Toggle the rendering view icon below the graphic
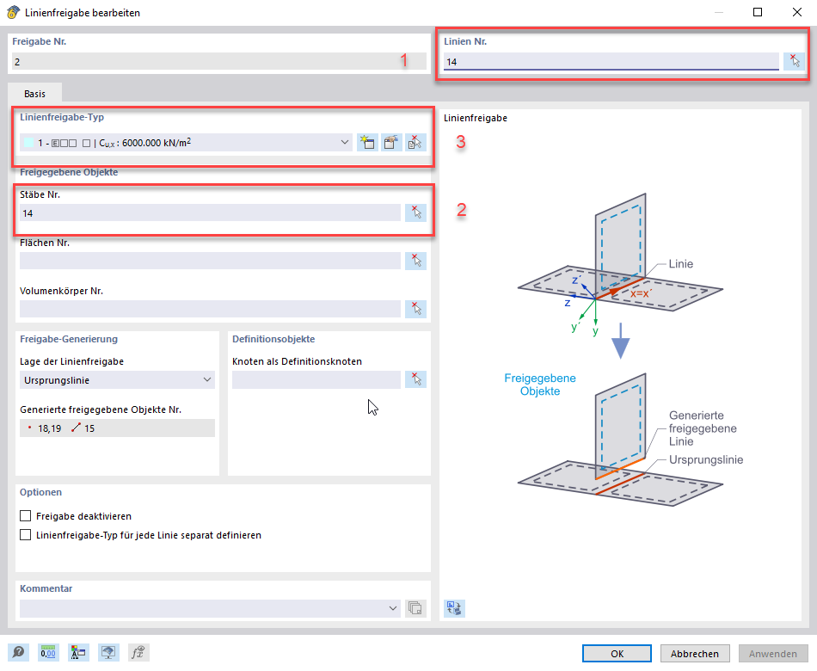 (x=453, y=608)
